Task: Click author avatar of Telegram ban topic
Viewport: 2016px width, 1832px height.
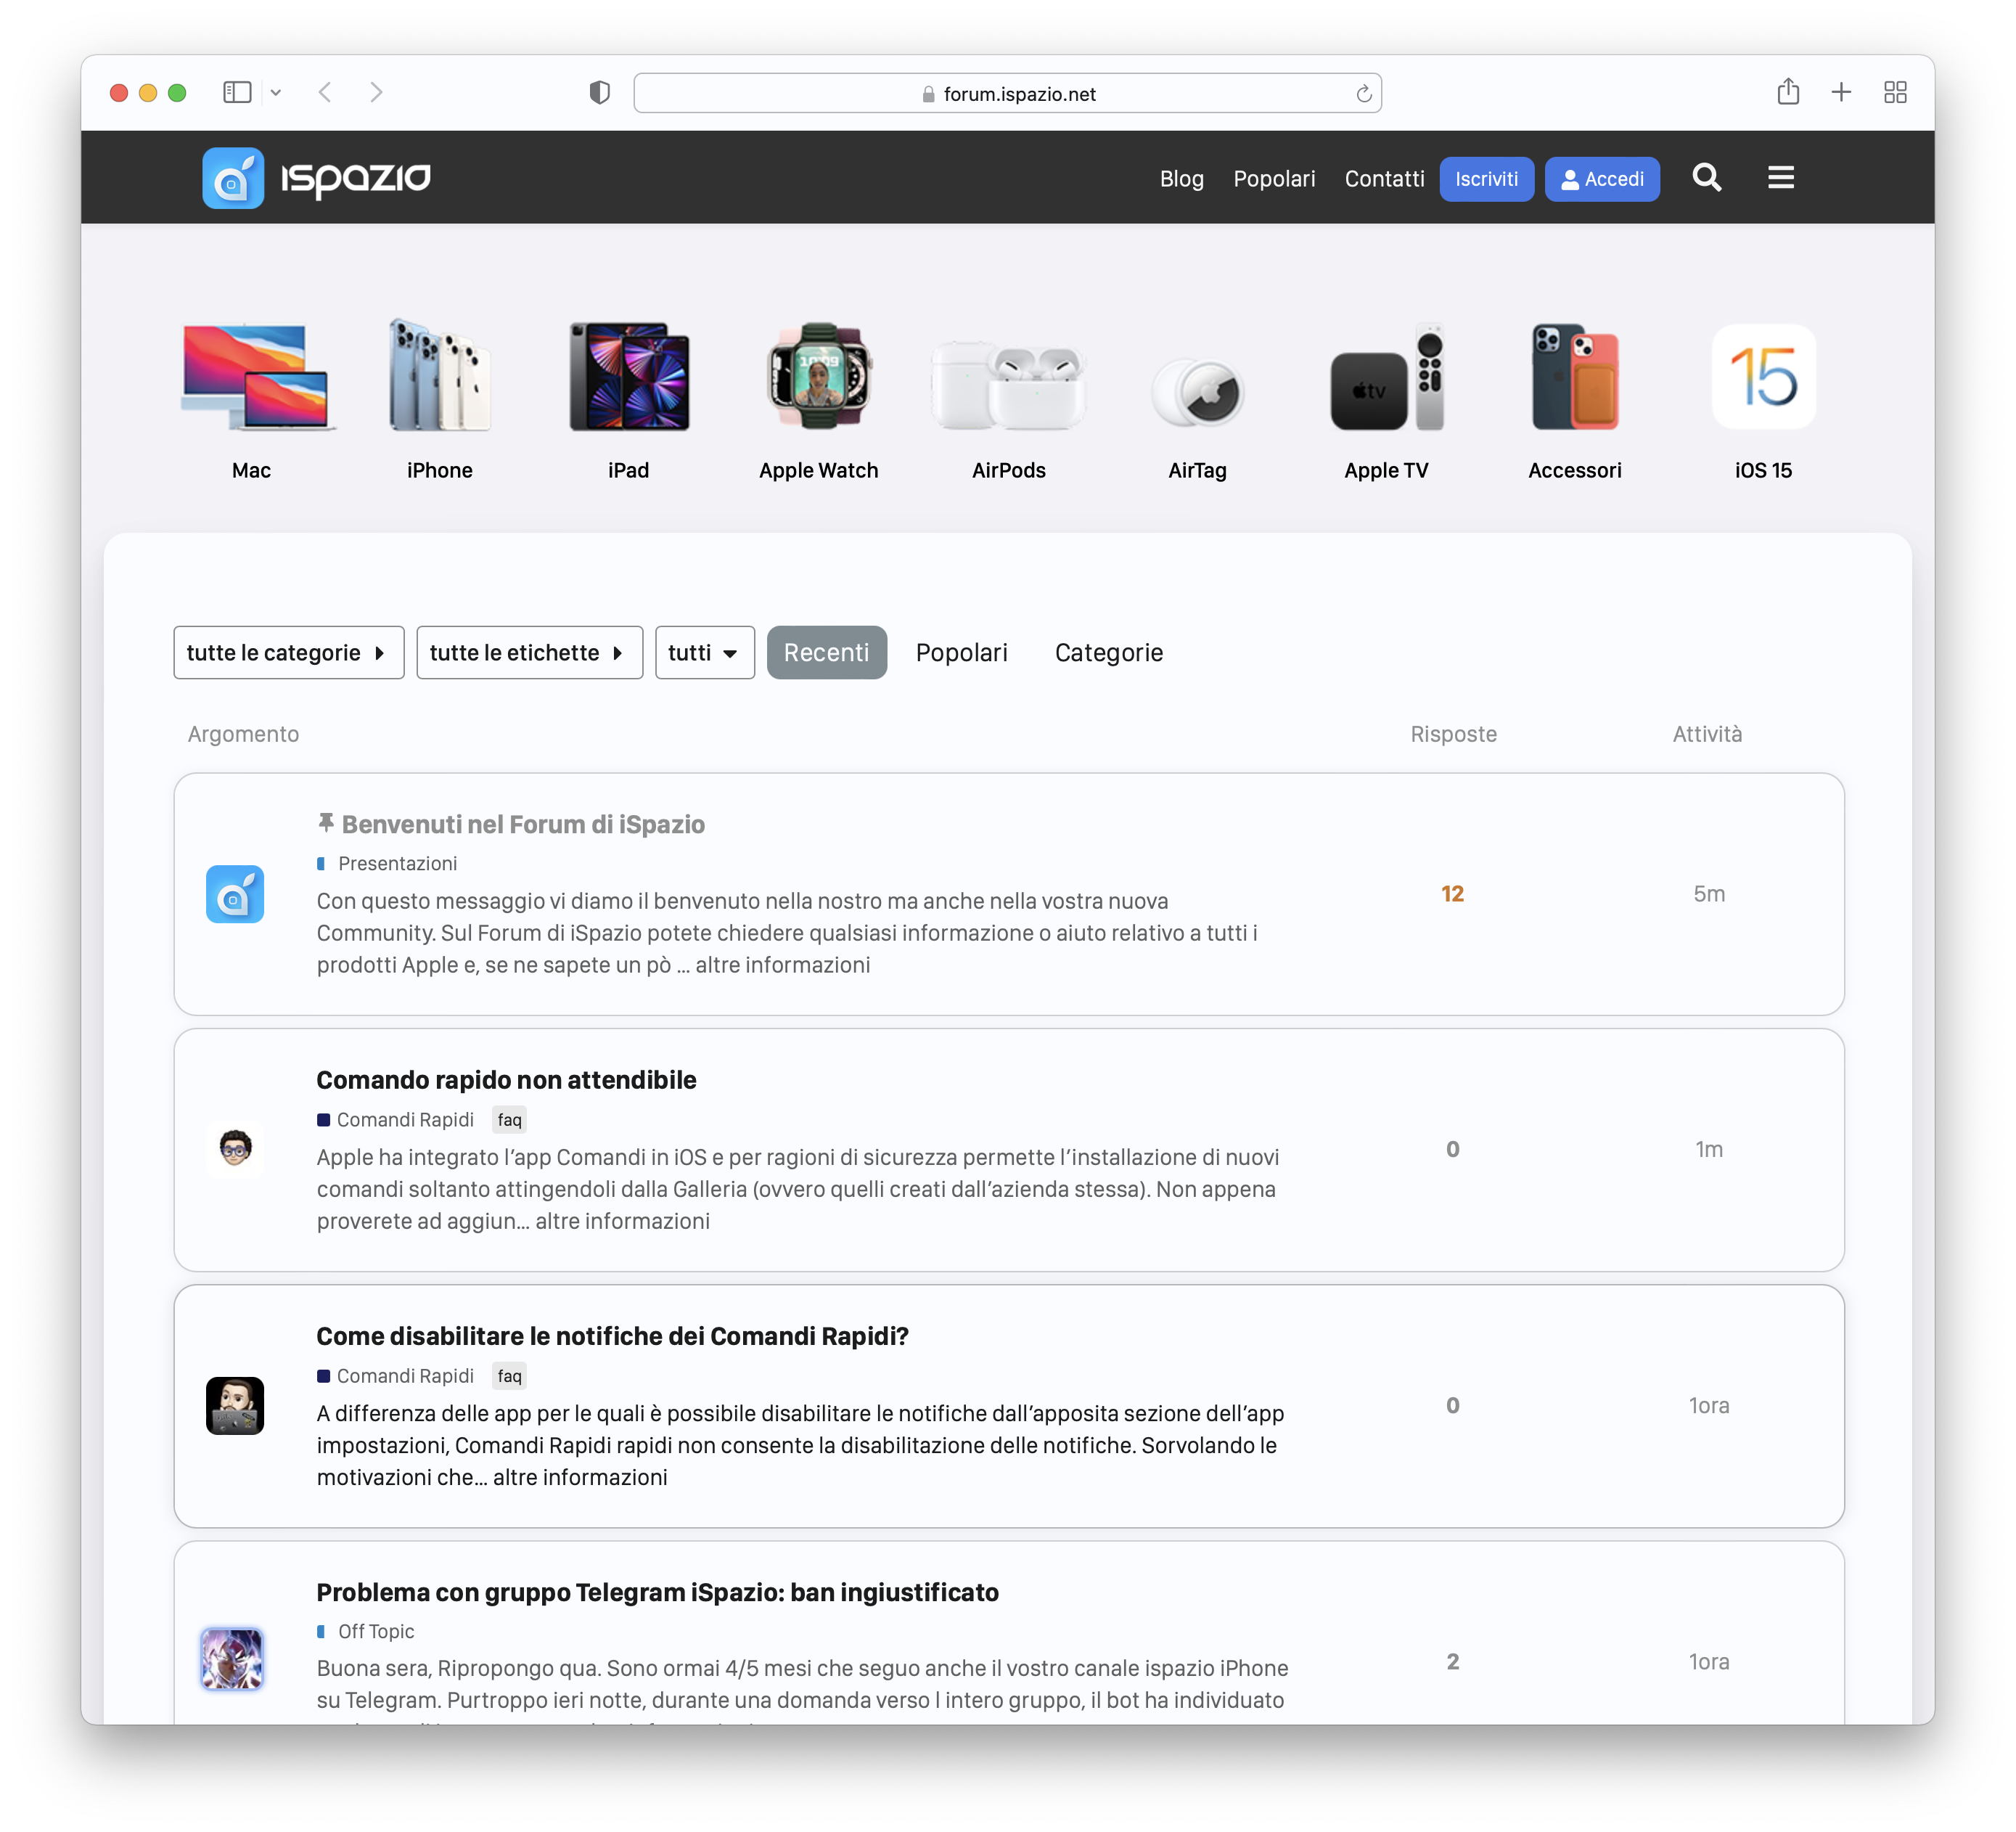Action: tap(232, 1659)
